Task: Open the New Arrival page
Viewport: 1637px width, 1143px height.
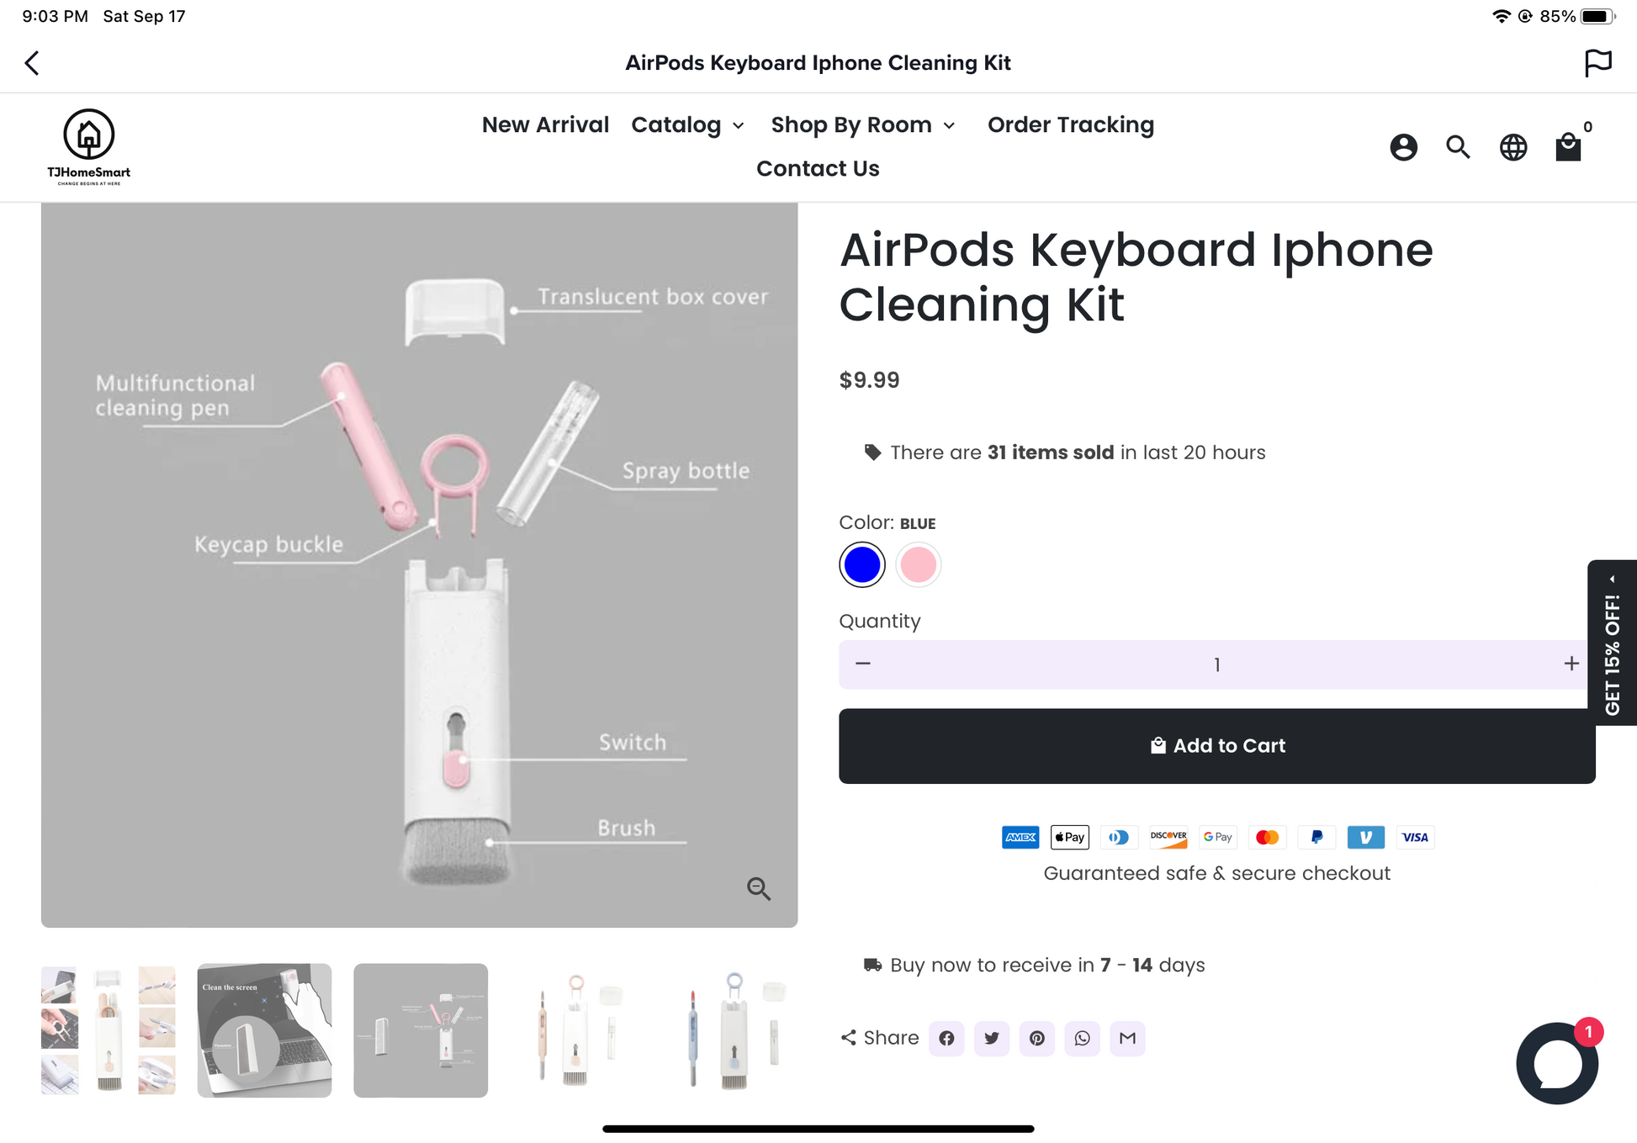Action: pos(545,125)
